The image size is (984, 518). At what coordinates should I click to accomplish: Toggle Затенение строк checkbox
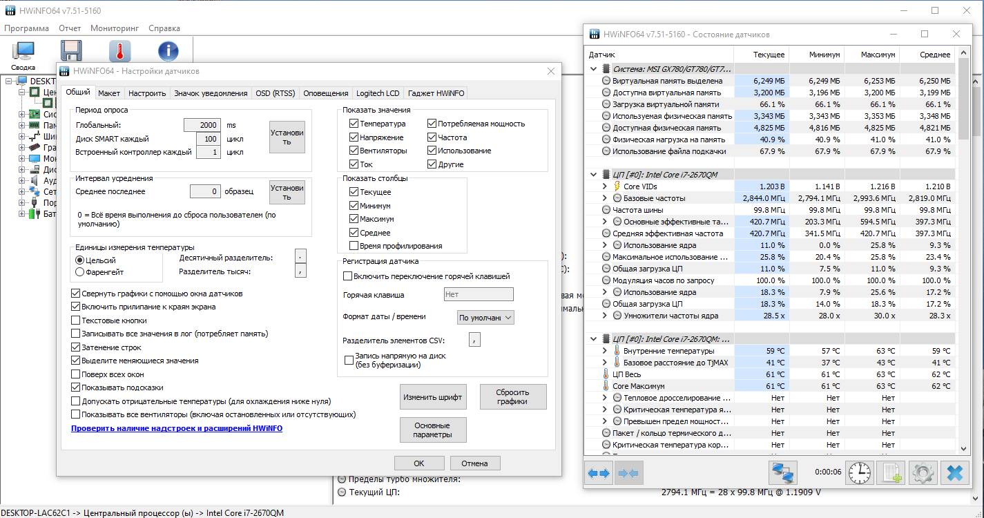click(x=75, y=347)
